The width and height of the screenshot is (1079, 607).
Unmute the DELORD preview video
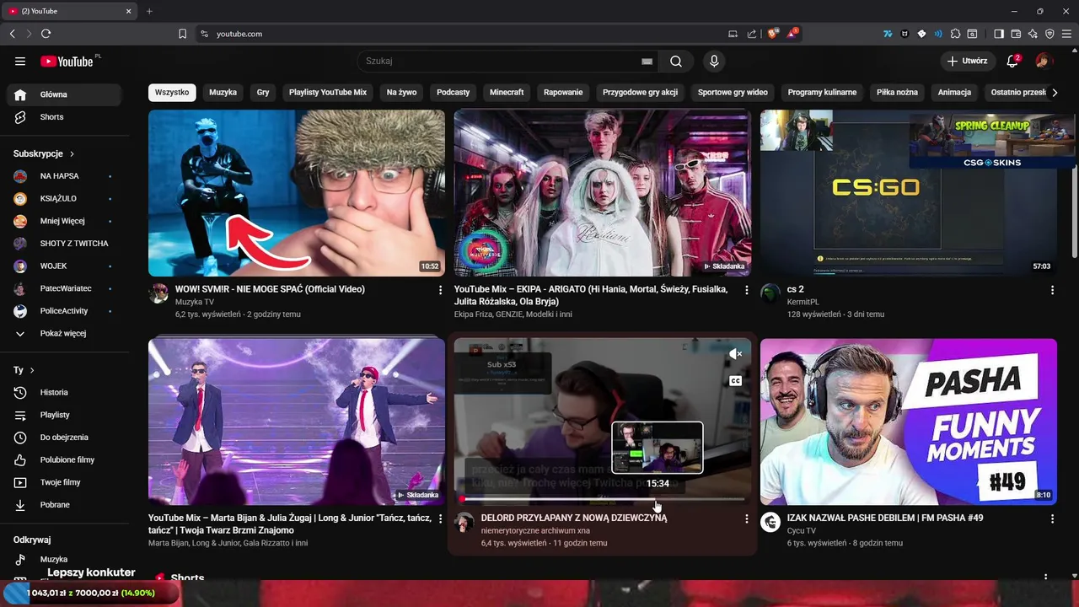click(x=735, y=354)
